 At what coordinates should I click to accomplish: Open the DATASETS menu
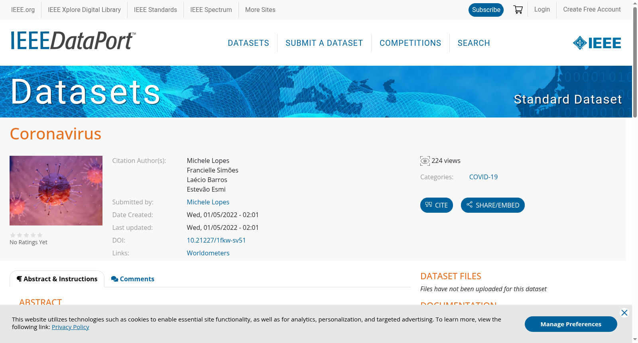(x=248, y=43)
